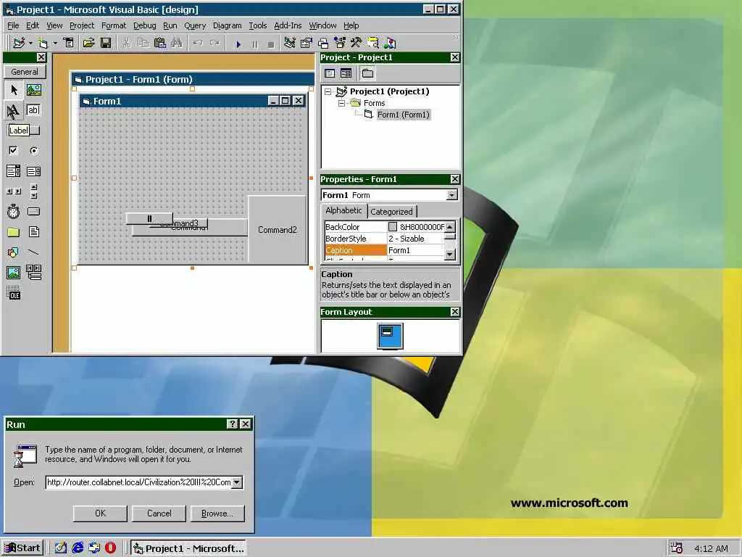Open the Form1 Form object dropdown
The image size is (742, 557).
(x=452, y=195)
